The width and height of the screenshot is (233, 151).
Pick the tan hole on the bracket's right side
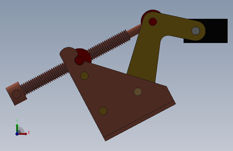coord(138,92)
